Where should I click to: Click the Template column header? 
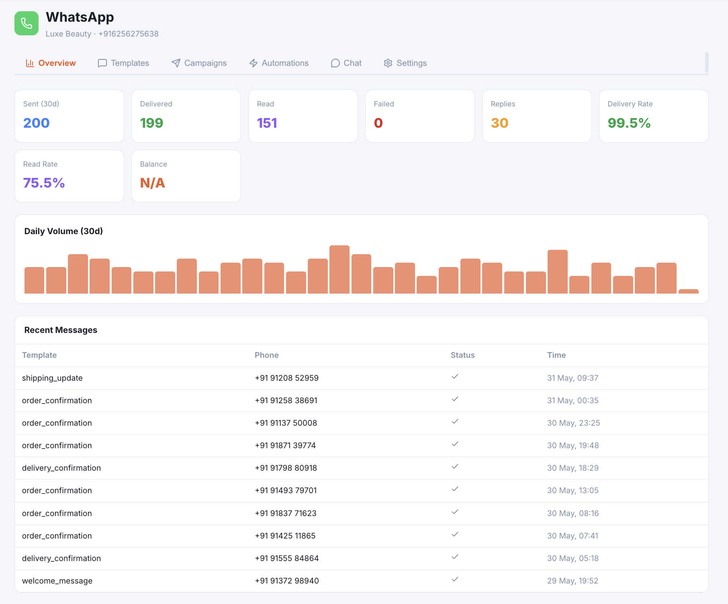[39, 355]
